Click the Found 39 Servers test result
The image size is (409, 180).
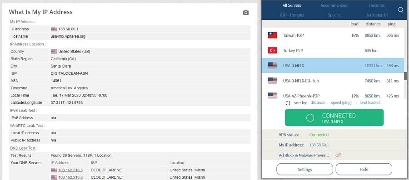pos(81,155)
